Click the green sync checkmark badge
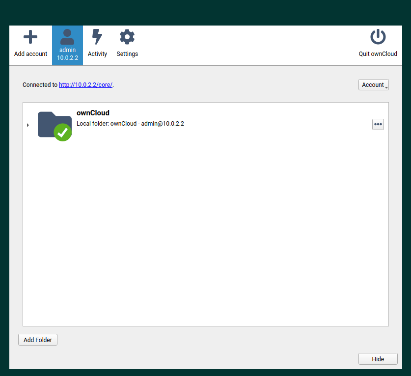411x376 pixels. tap(62, 132)
